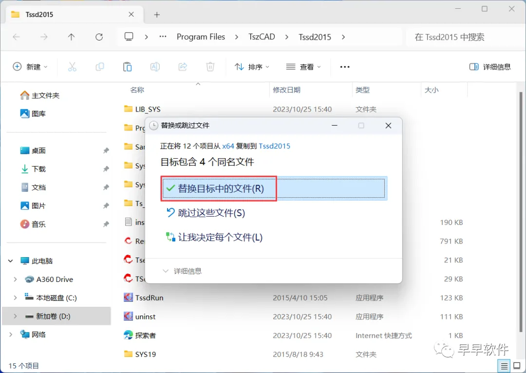Click the breadcrumb ellipsis in address bar
Image resolution: width=526 pixels, height=373 pixels.
(x=163, y=37)
